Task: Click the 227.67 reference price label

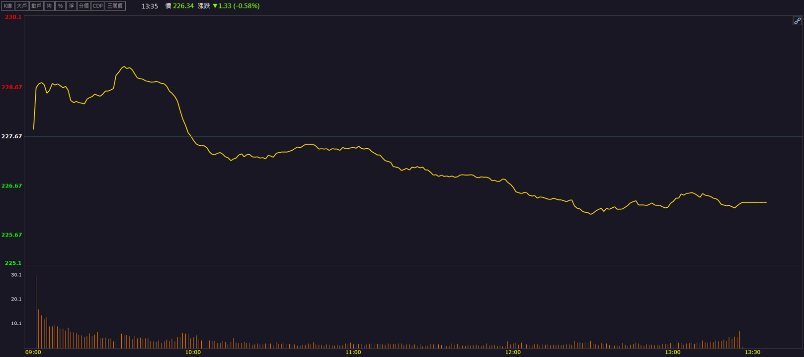Action: click(12, 136)
